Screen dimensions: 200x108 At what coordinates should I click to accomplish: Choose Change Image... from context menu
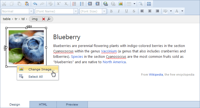tap(41, 69)
